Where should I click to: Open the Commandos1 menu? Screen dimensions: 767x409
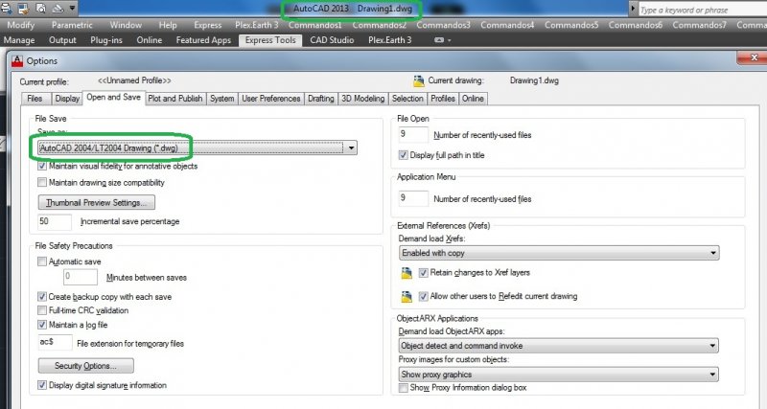[x=315, y=25]
